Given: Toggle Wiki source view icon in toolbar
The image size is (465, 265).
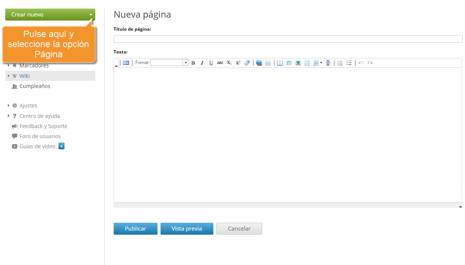Looking at the screenshot, I should tap(126, 63).
